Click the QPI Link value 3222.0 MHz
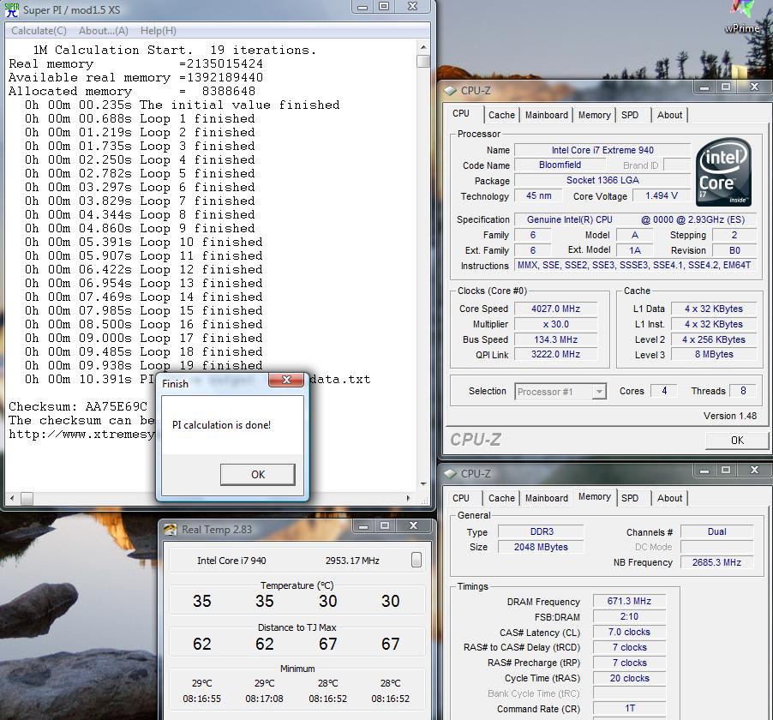The width and height of the screenshot is (773, 720). 555,354
